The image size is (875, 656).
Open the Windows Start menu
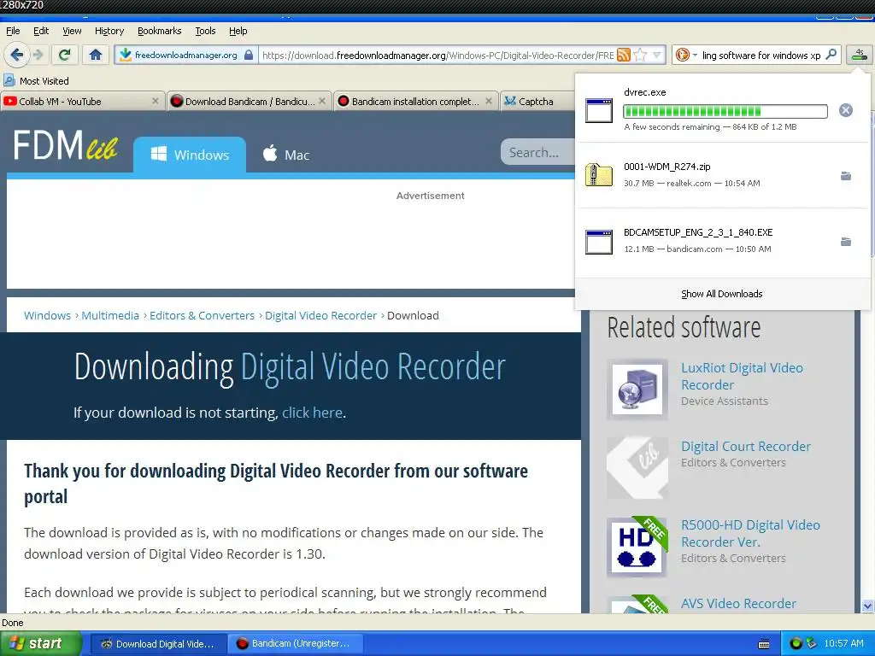click(x=41, y=643)
